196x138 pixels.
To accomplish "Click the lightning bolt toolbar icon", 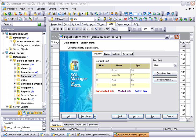I will point(104,19).
